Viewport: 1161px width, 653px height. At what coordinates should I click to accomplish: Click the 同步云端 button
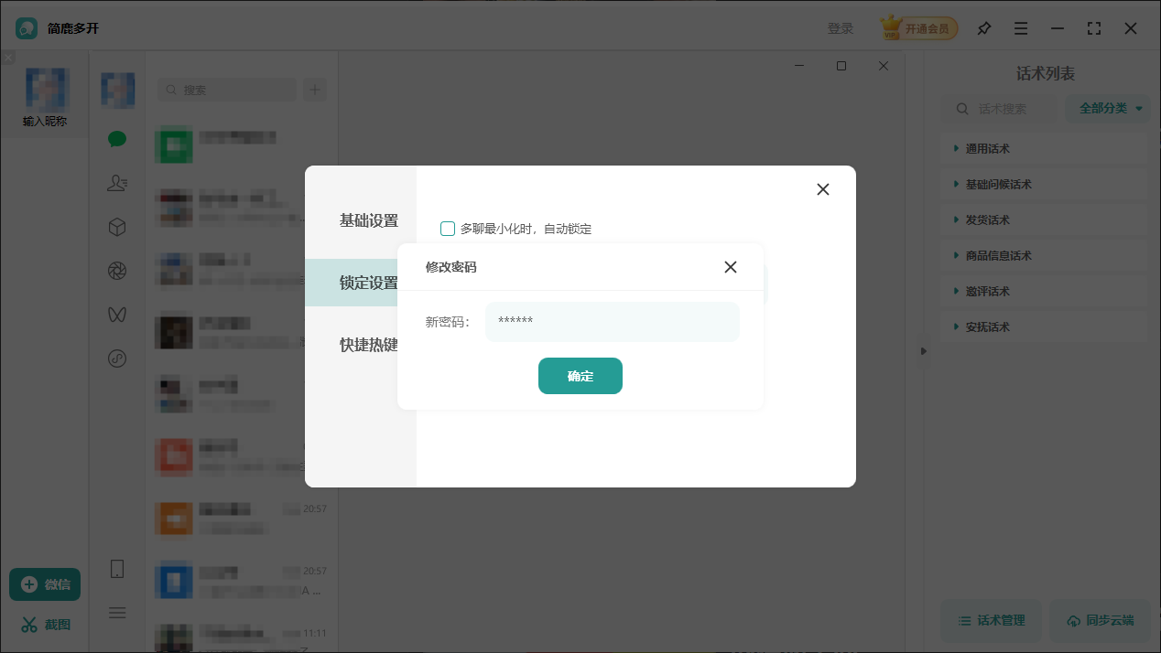[1100, 620]
